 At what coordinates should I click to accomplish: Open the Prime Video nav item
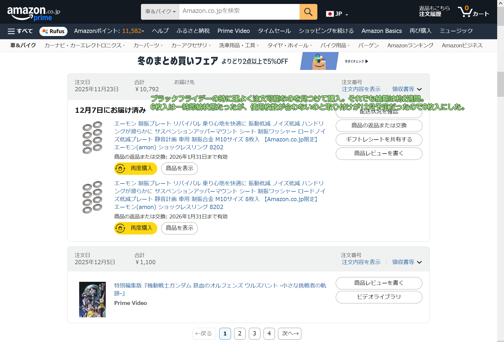(233, 31)
